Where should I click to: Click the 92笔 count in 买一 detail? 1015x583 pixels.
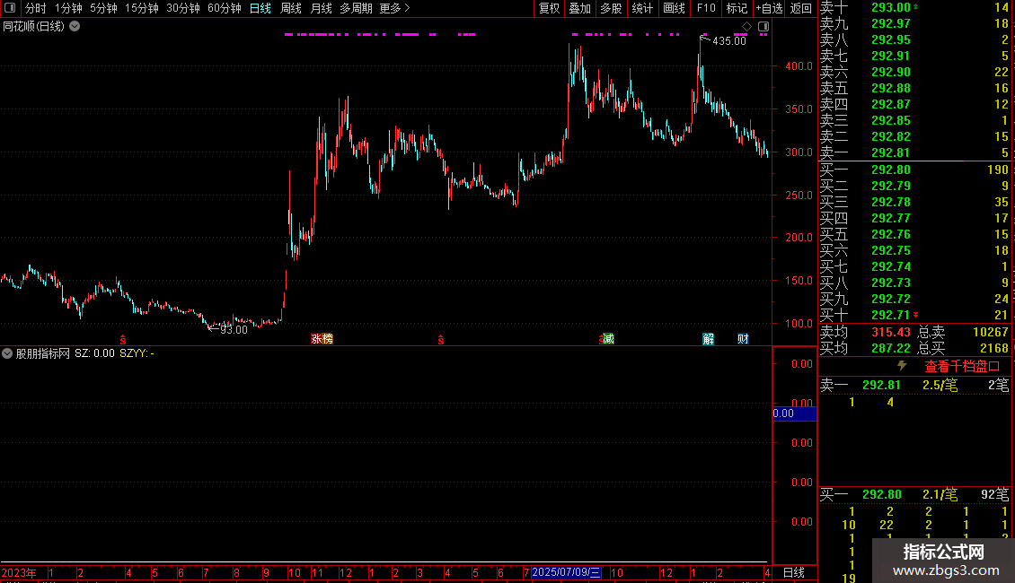click(994, 494)
